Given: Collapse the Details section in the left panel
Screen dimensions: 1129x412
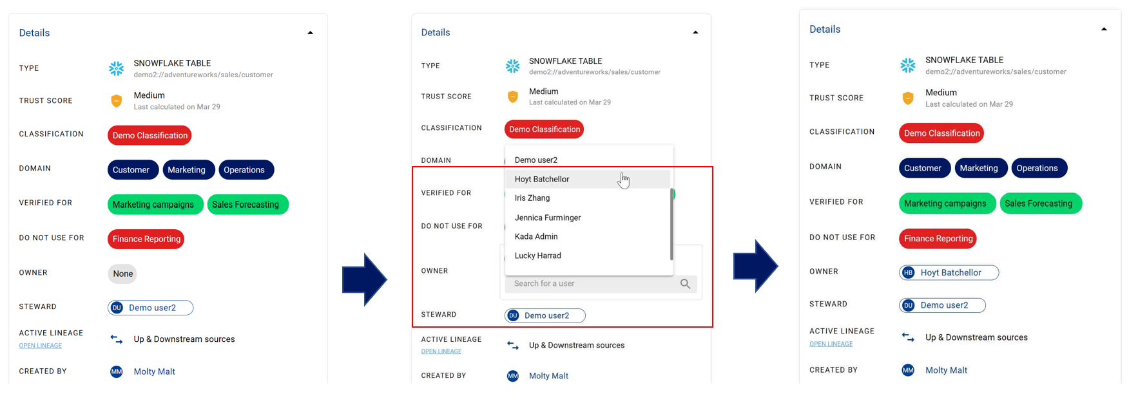Looking at the screenshot, I should (310, 33).
